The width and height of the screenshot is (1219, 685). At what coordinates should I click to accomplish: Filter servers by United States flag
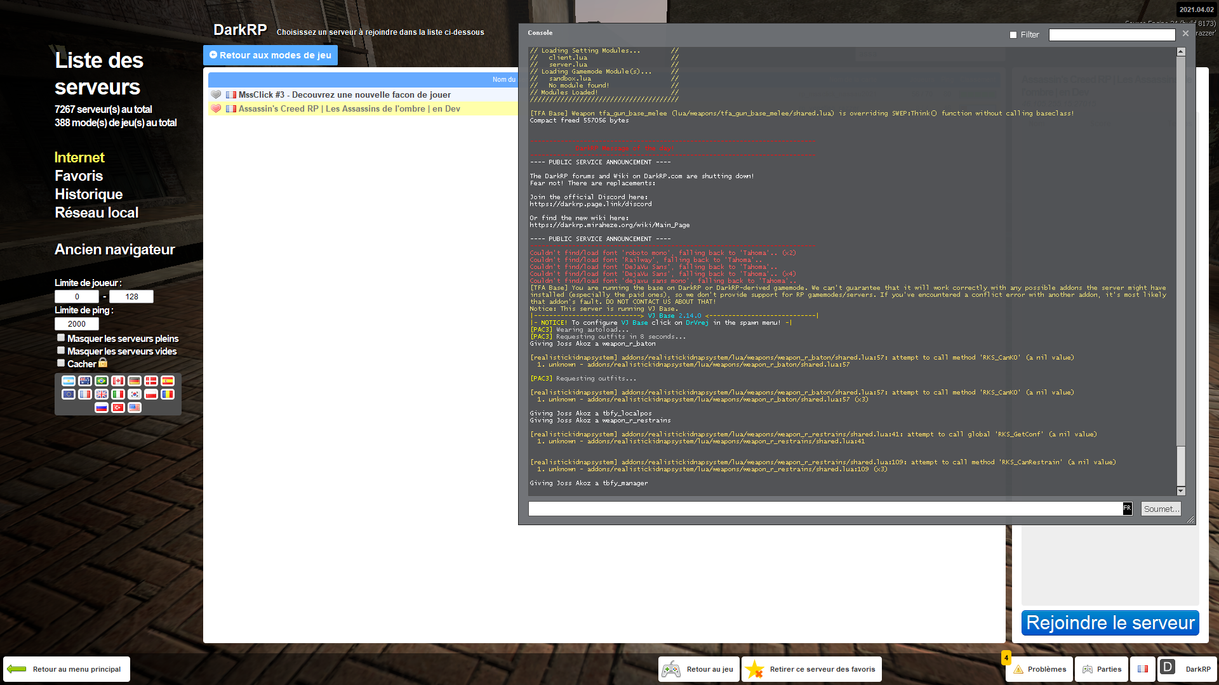[135, 408]
